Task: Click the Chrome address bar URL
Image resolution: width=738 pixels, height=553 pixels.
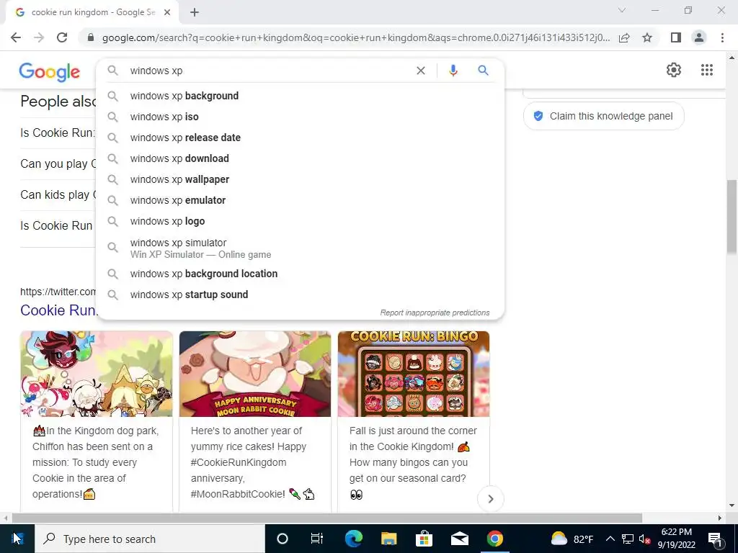Action: tap(356, 37)
